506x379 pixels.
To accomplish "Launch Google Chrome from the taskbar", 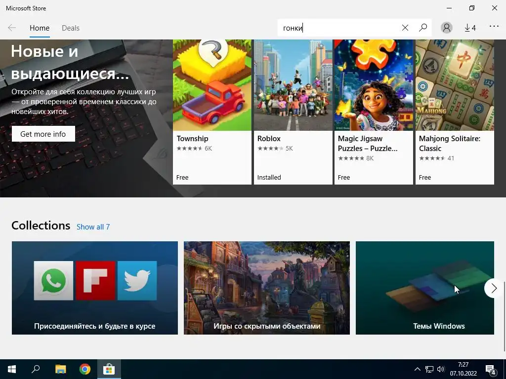I will (x=85, y=369).
